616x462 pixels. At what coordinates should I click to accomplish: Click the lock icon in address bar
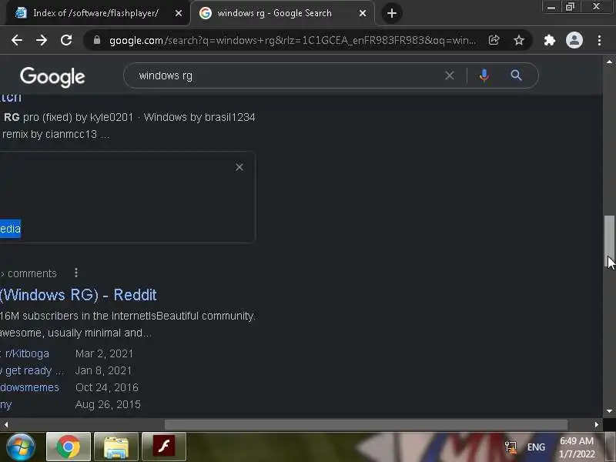[x=97, y=40]
